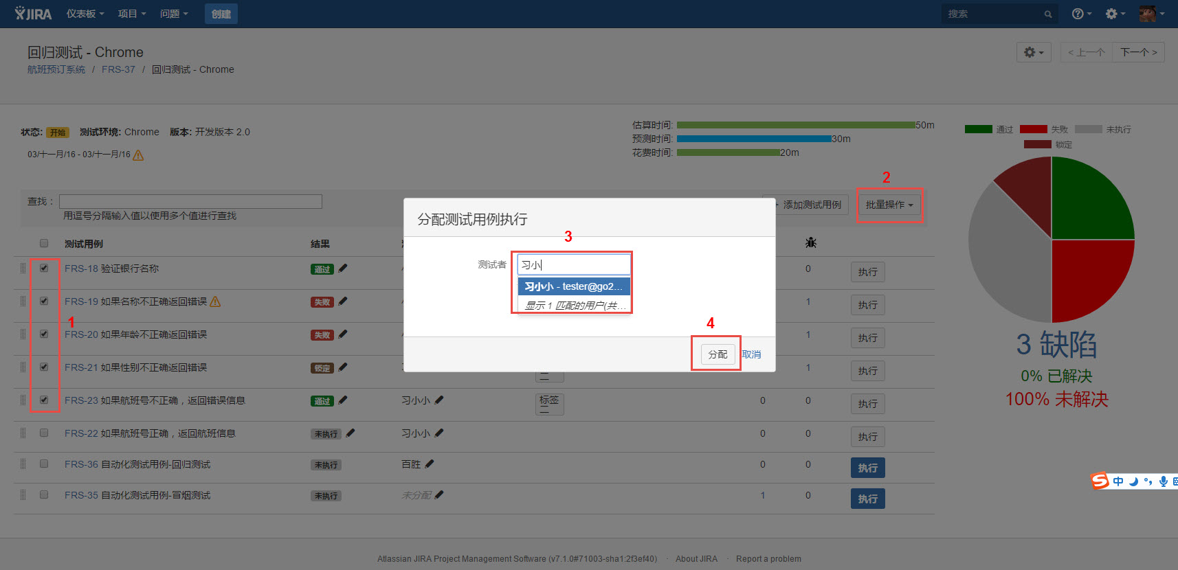1178x570 pixels.
Task: Click the About JIRA footer link
Action: pos(696,559)
